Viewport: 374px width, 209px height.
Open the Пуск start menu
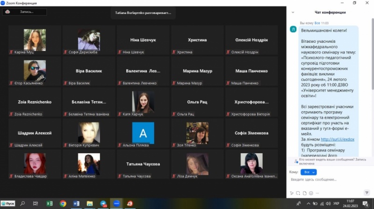pos(8,203)
